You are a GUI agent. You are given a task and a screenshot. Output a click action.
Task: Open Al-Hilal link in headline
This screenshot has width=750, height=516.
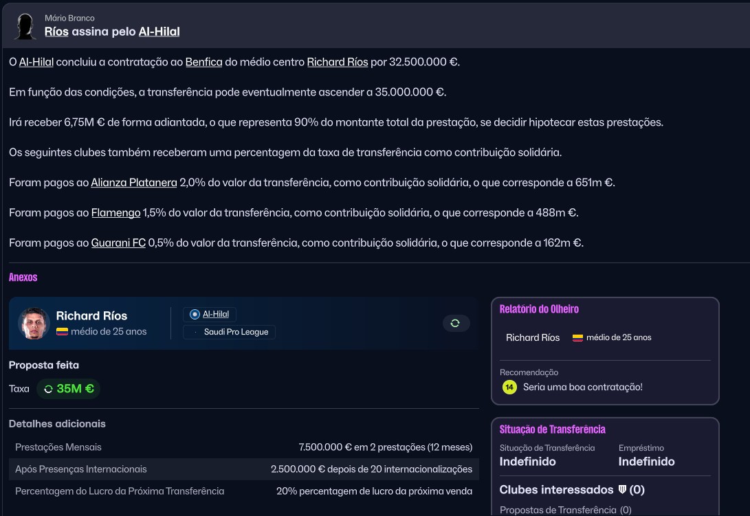tap(159, 32)
